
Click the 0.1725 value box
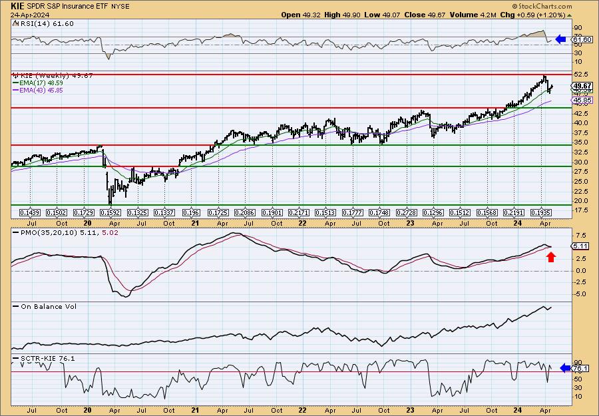pos(218,212)
